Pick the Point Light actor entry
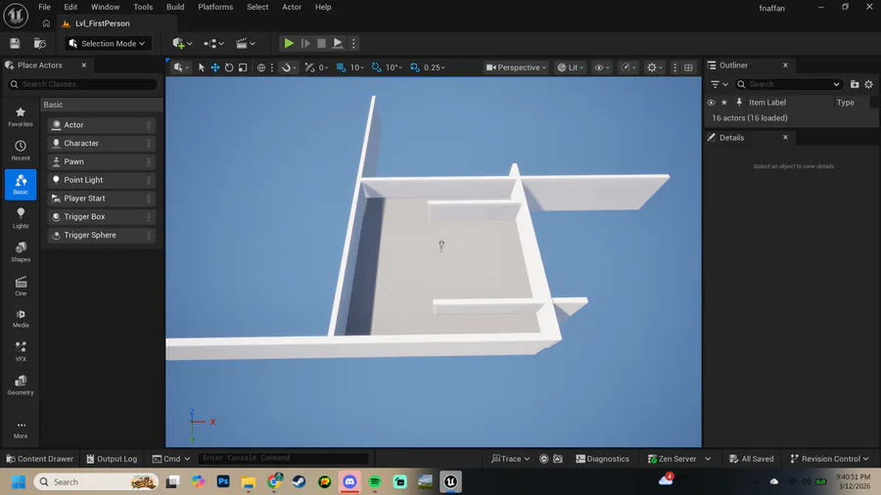881x495 pixels. tap(101, 180)
